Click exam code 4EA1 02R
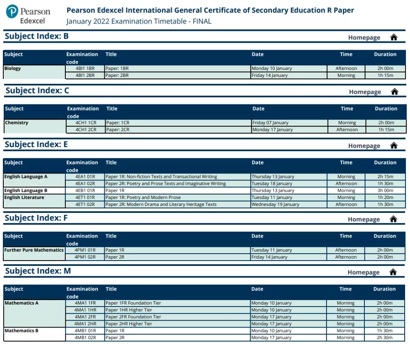This screenshot has width=410, height=344. pos(85,183)
